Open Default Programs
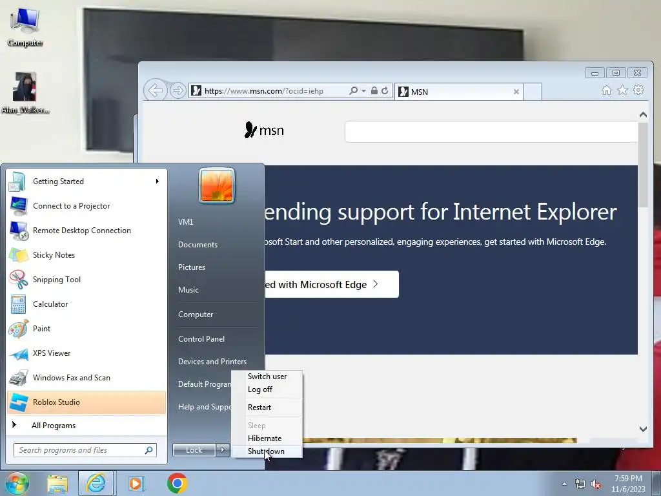This screenshot has height=496, width=661. pos(205,384)
